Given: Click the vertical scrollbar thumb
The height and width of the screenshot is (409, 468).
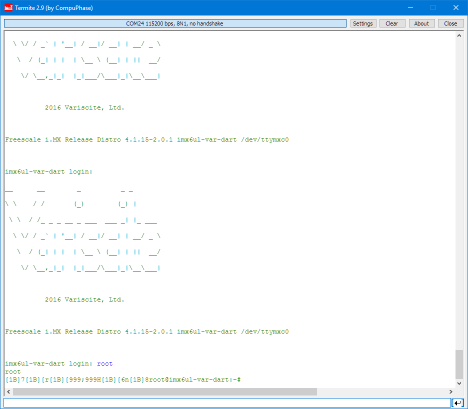Looking at the screenshot, I should click(459, 364).
